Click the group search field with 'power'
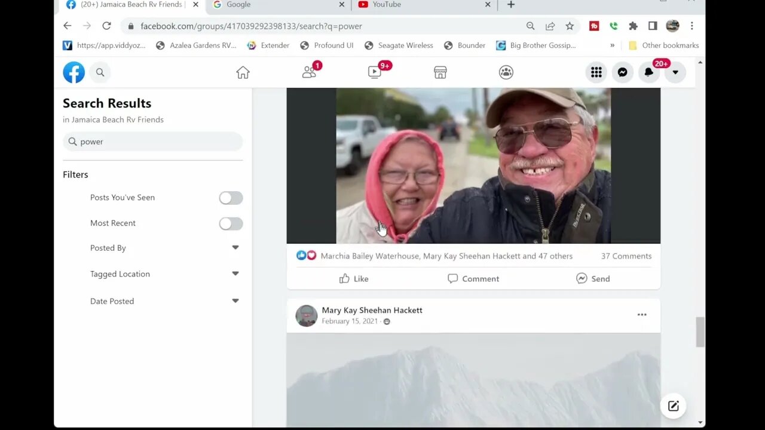This screenshot has height=430, width=765. pyautogui.click(x=153, y=142)
